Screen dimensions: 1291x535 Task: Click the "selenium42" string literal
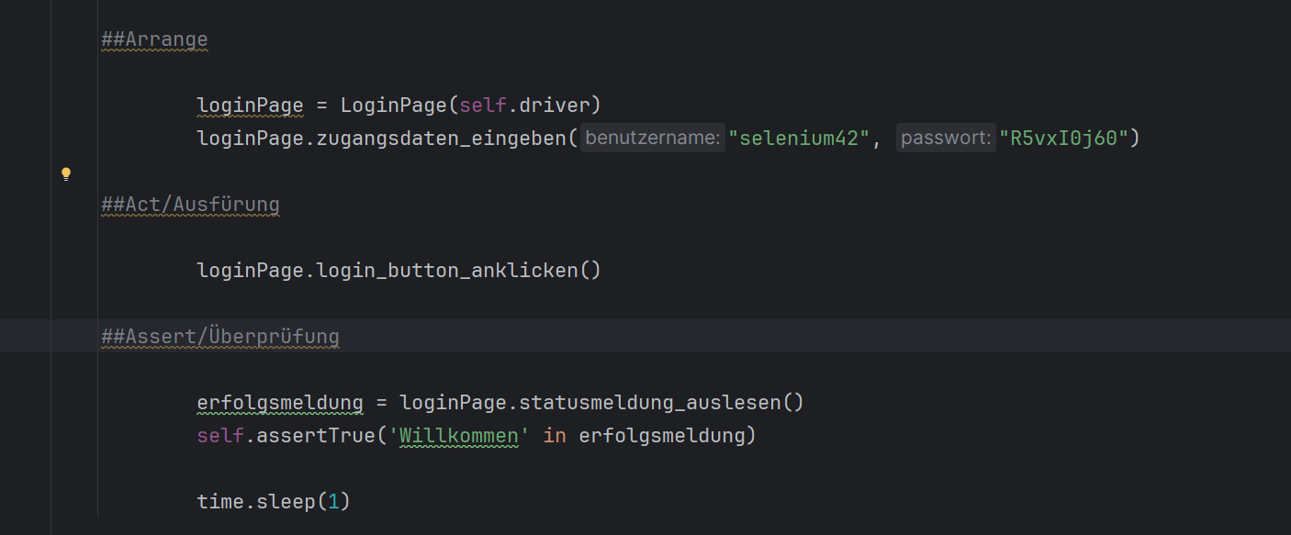799,139
